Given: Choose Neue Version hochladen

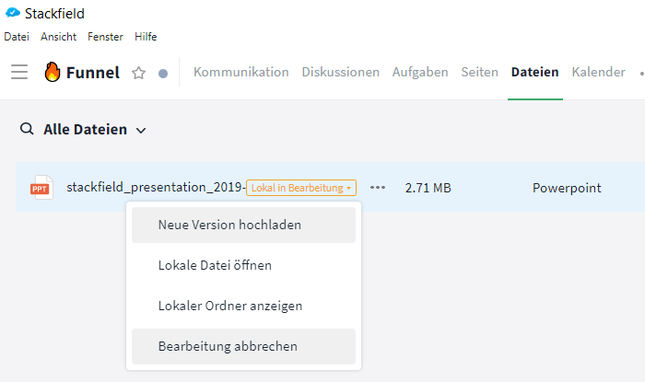Looking at the screenshot, I should [243, 226].
